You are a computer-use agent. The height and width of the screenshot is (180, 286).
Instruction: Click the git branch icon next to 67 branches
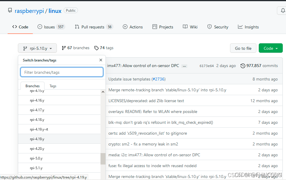(x=64, y=48)
